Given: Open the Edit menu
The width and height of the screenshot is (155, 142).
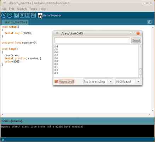Looking at the screenshot, I should tap(12, 9).
